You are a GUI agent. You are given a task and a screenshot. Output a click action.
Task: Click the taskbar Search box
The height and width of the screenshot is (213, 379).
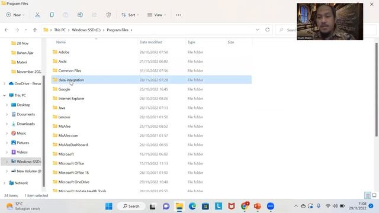[x=131, y=206]
